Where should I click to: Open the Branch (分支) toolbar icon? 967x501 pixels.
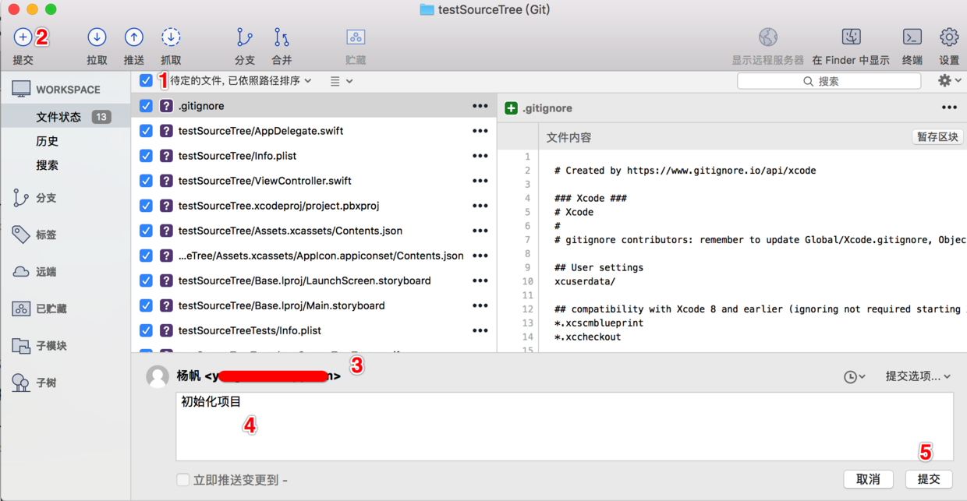[x=245, y=37]
